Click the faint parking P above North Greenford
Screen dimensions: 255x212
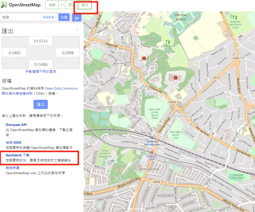coord(143,162)
